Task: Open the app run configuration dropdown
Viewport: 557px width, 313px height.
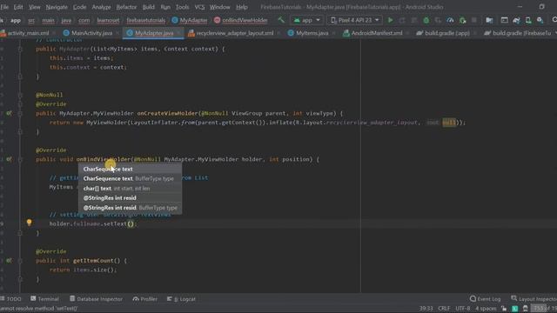Action: coord(306,20)
